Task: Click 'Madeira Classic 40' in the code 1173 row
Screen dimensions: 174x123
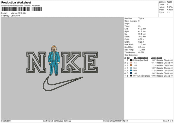Action: click(x=164, y=66)
